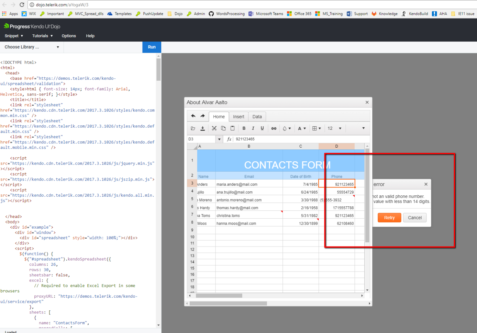The image size is (477, 333).
Task: Click the copy icon in toolbar
Action: point(223,128)
